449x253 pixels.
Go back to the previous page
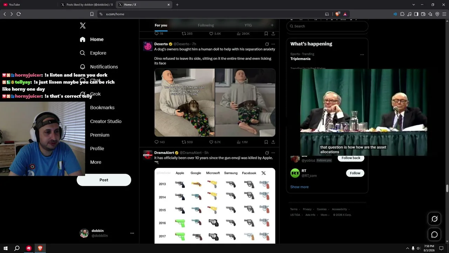pyautogui.click(x=5, y=14)
